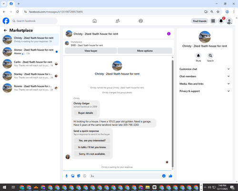The width and height of the screenshot is (238, 191).
Task: Send quick reply "In talks. I'll let you know."
Action: pyautogui.click(x=92, y=147)
